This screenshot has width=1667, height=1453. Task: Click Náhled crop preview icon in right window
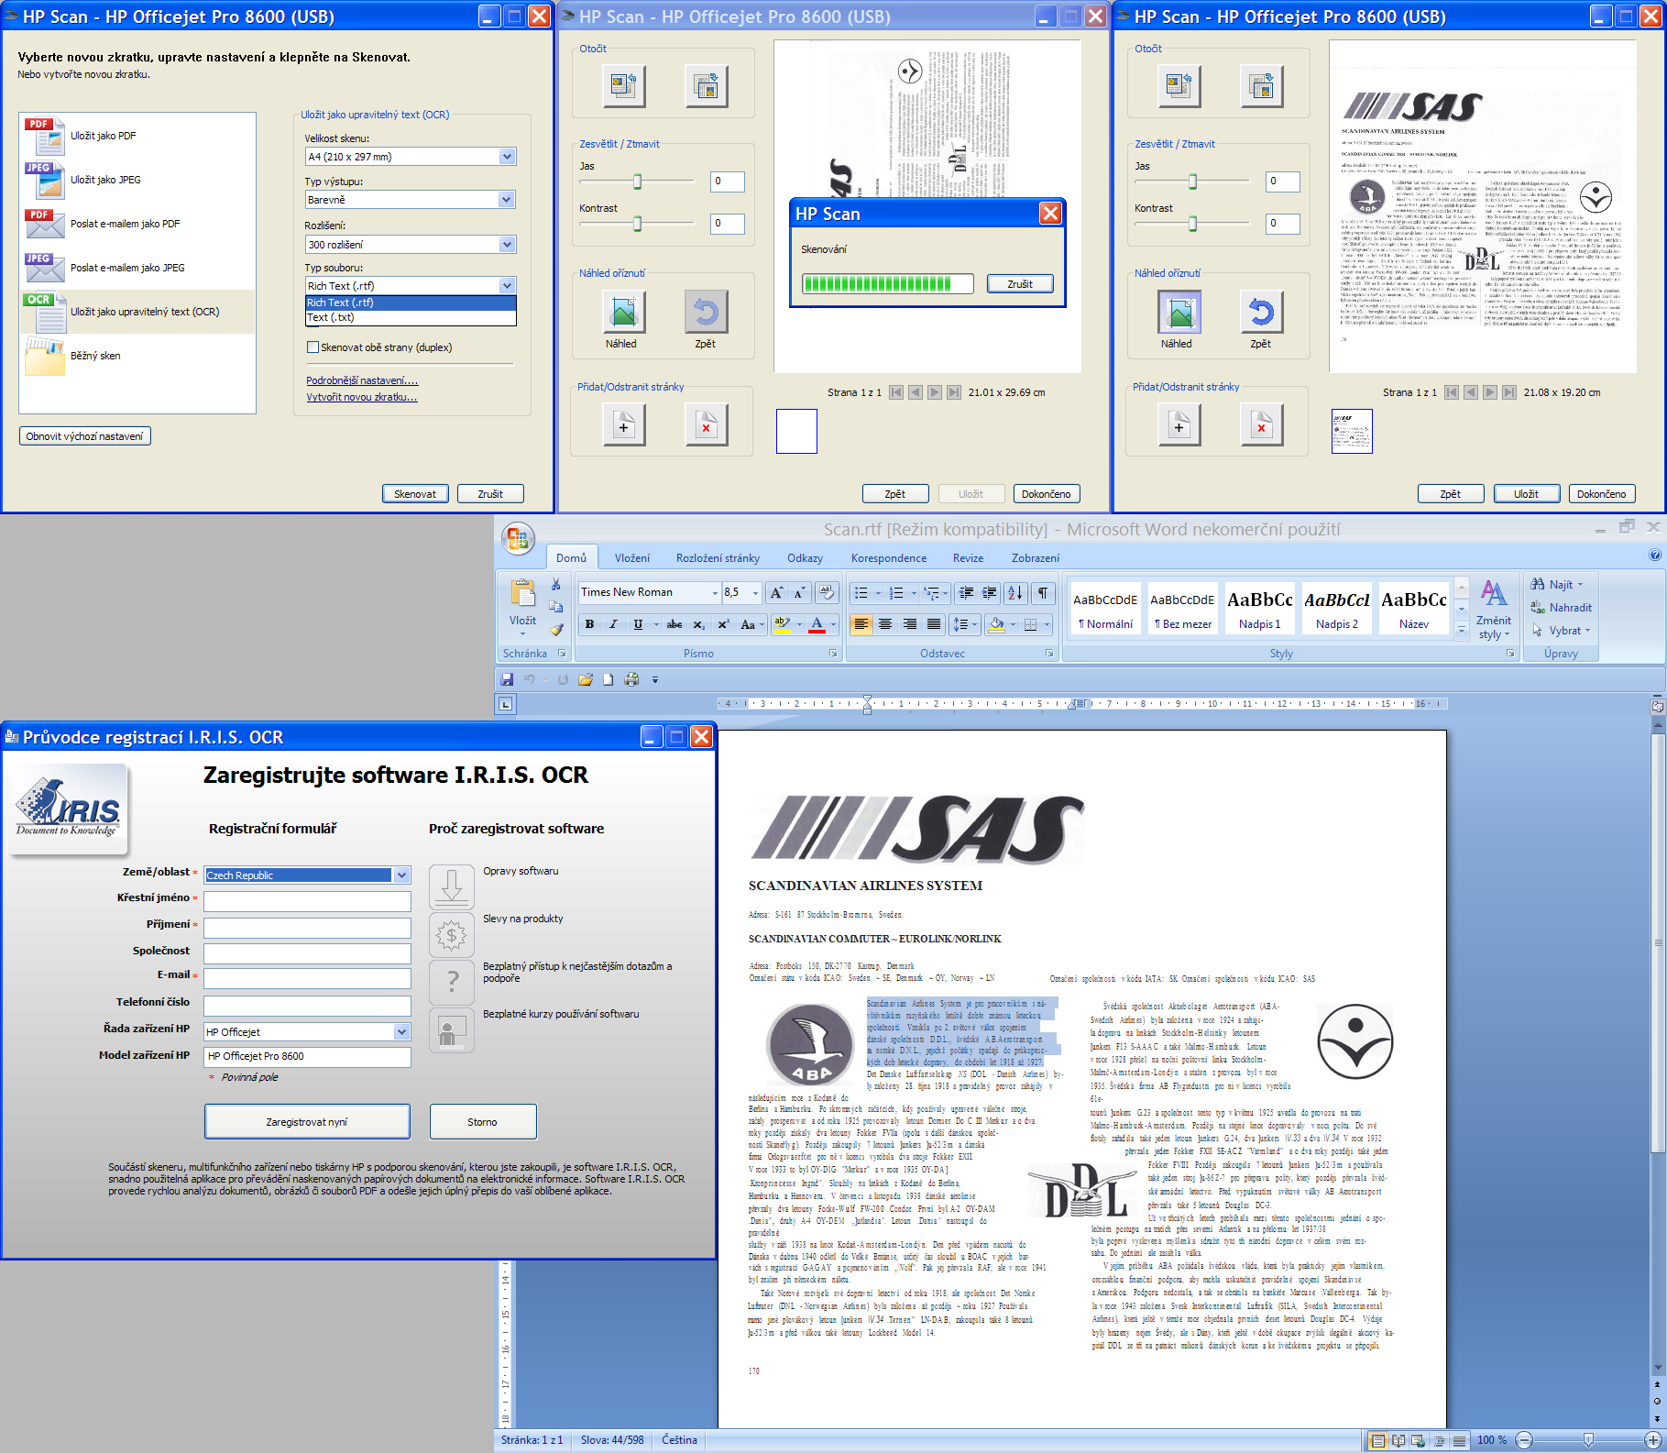point(1179,313)
